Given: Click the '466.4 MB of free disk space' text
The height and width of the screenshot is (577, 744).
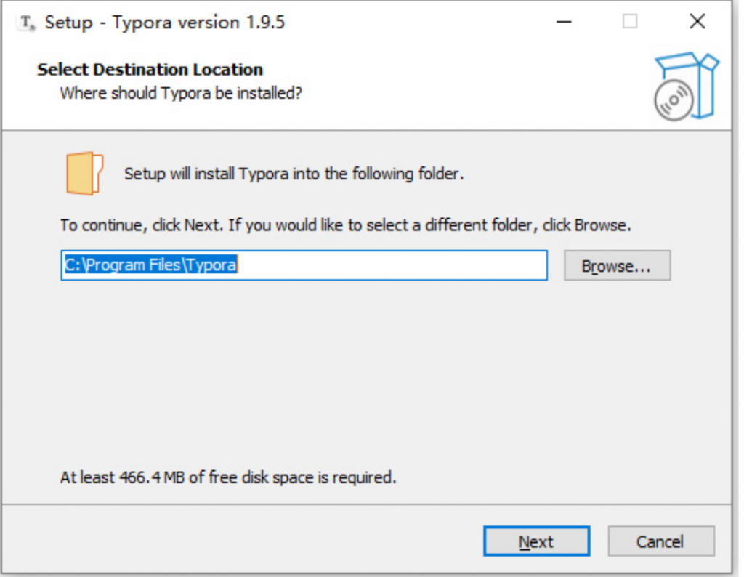Looking at the screenshot, I should [x=227, y=477].
